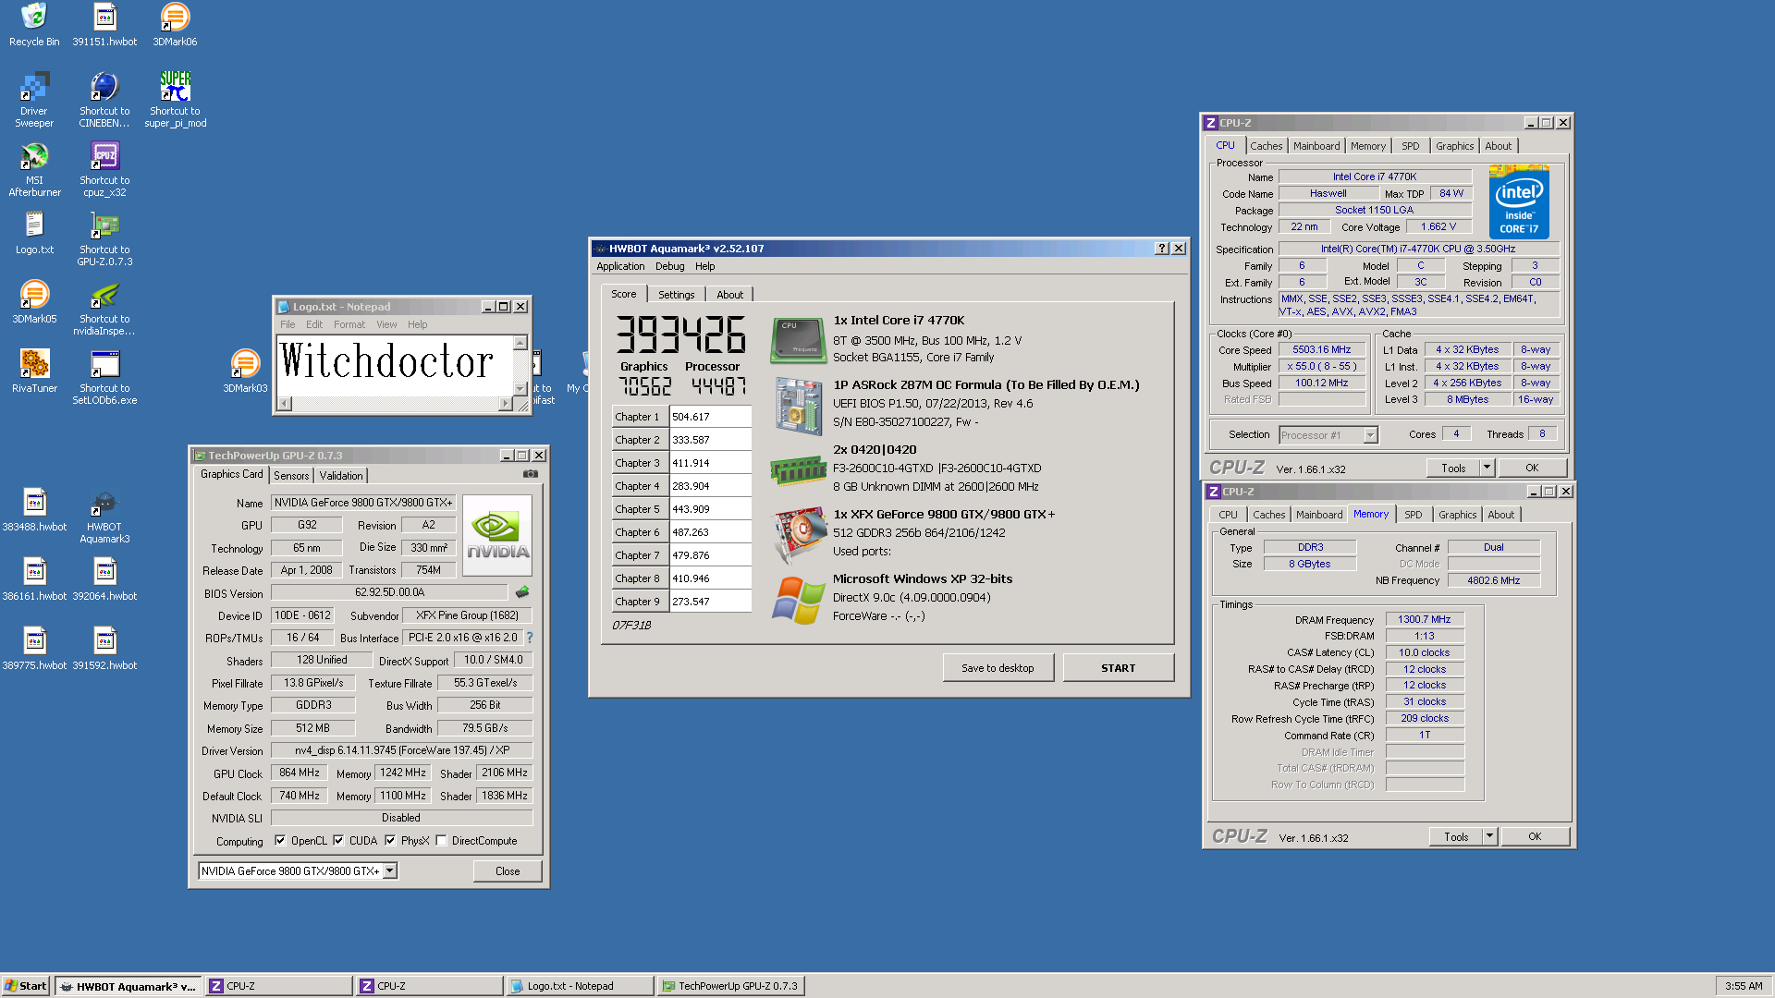The image size is (1775, 998).
Task: Open Driver Sweeper desktop icon
Action: 34,100
